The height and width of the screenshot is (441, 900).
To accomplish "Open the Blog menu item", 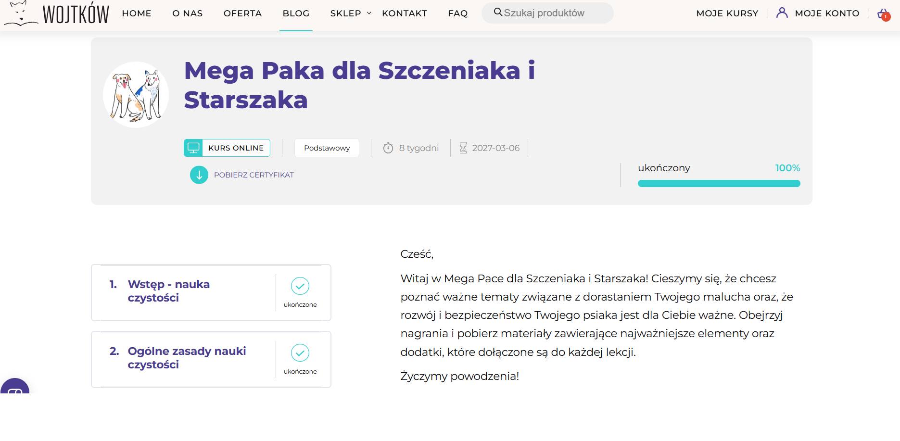I will coord(296,13).
